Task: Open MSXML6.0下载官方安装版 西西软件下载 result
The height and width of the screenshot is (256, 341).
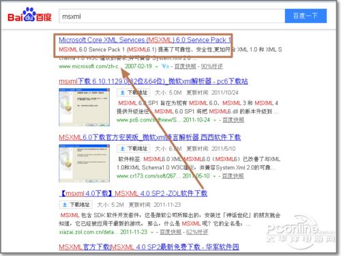Action: point(149,137)
